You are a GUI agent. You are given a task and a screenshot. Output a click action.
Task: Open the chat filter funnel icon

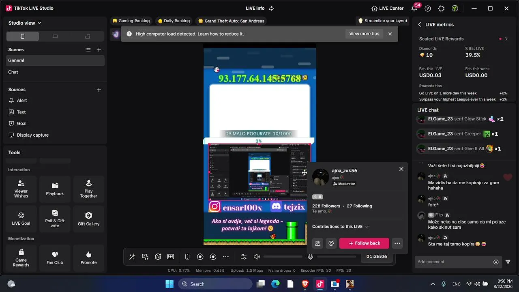(508, 262)
